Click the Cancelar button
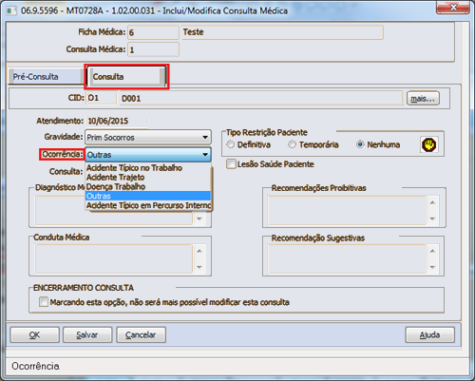 141,334
